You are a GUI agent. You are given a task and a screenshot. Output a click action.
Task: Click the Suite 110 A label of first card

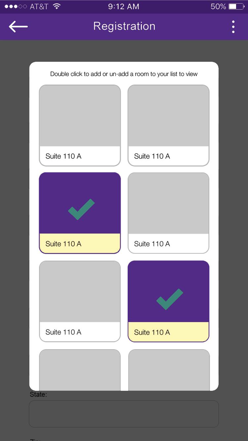point(63,156)
